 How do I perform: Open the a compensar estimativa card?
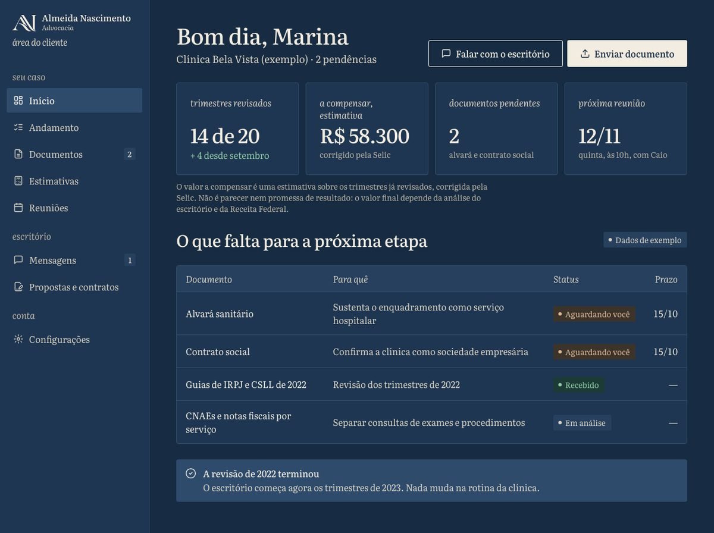tap(367, 128)
